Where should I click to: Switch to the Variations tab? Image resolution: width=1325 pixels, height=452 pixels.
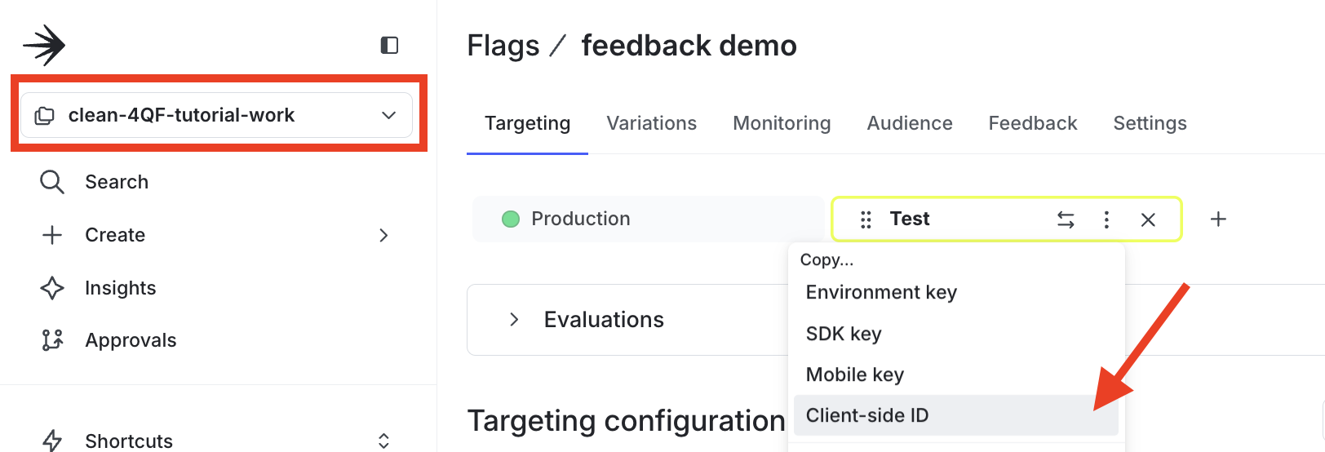click(651, 123)
